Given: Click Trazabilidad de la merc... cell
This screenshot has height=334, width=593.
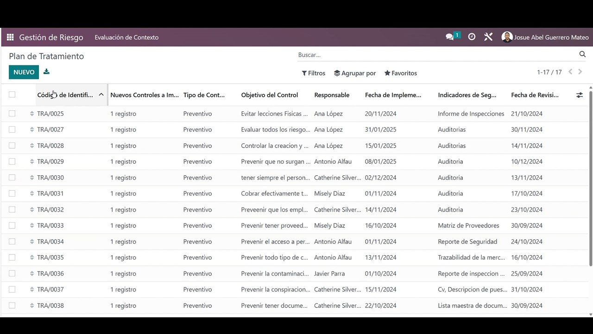Looking at the screenshot, I should (472, 257).
